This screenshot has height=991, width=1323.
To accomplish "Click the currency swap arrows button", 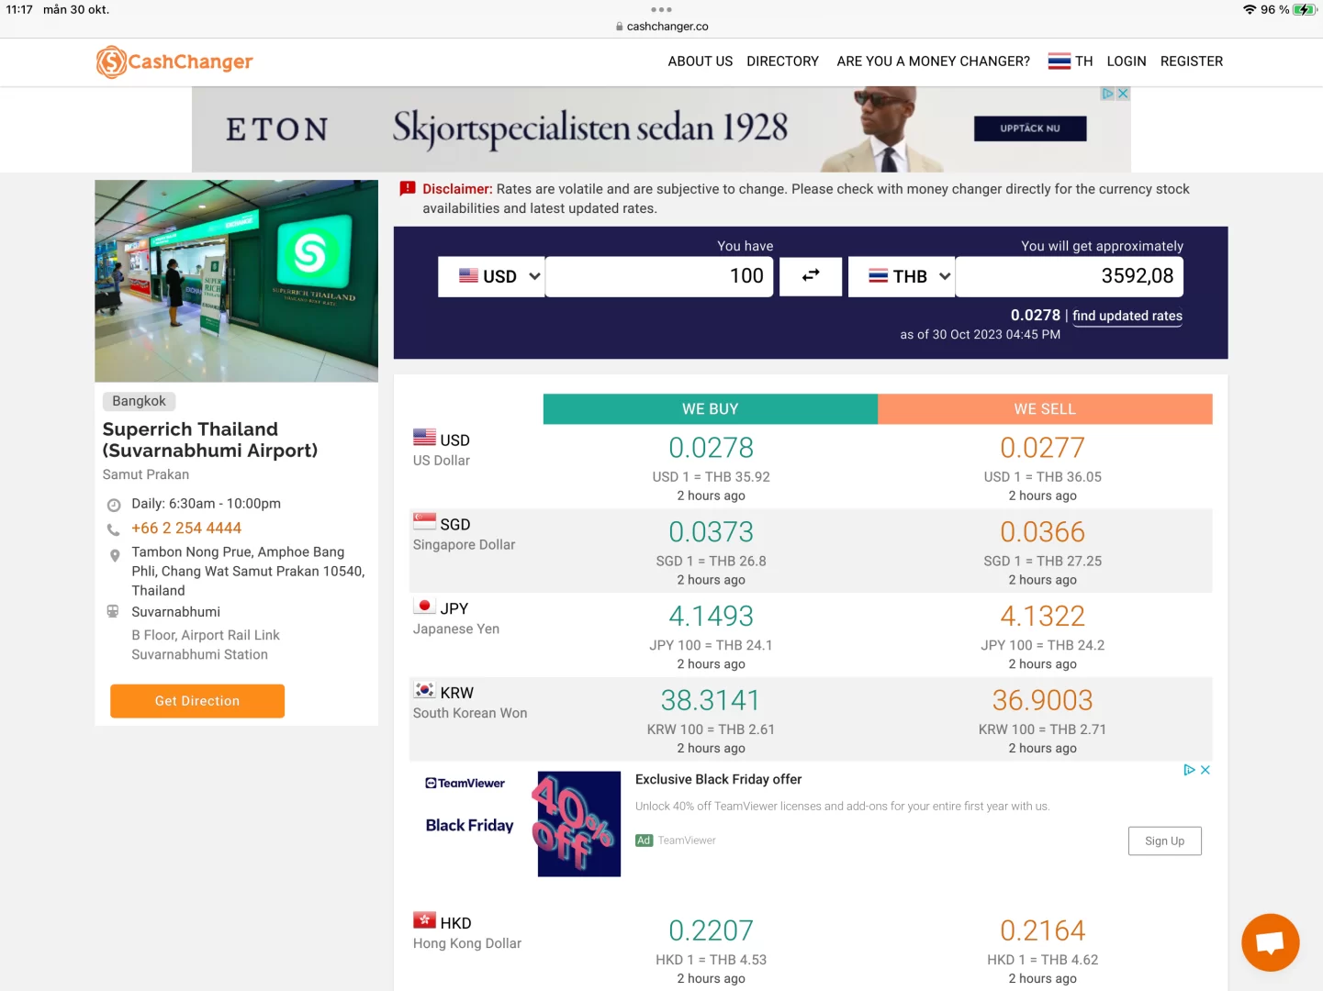I will pyautogui.click(x=811, y=276).
